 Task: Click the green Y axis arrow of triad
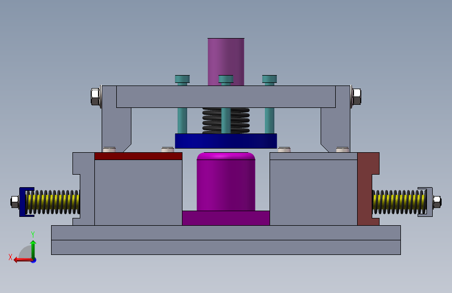[x=33, y=249]
